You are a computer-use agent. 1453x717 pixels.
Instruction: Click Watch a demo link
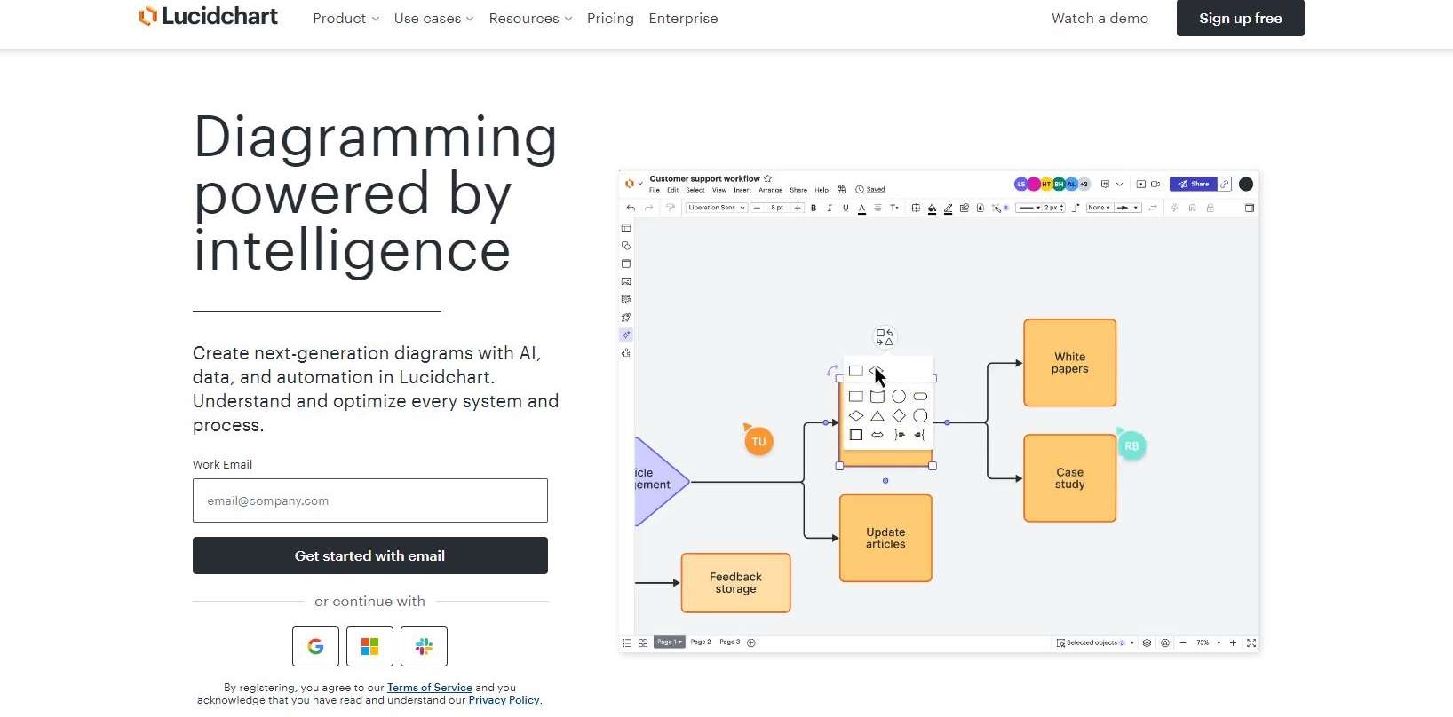tap(1100, 18)
